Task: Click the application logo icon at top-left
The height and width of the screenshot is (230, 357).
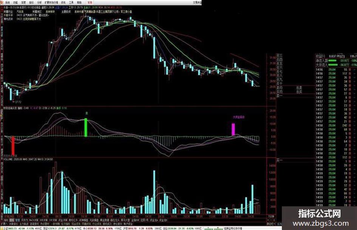Action: click(2, 3)
